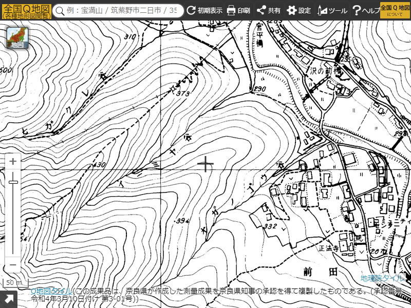Click the 全国Q地図について button
411x308 pixels.
pos(395,10)
